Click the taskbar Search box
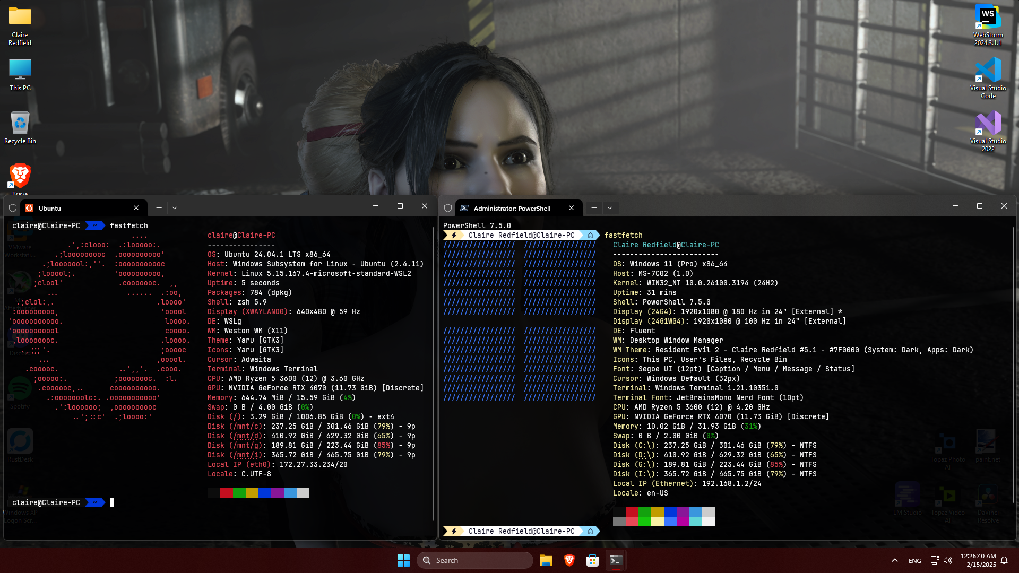 [x=475, y=560]
